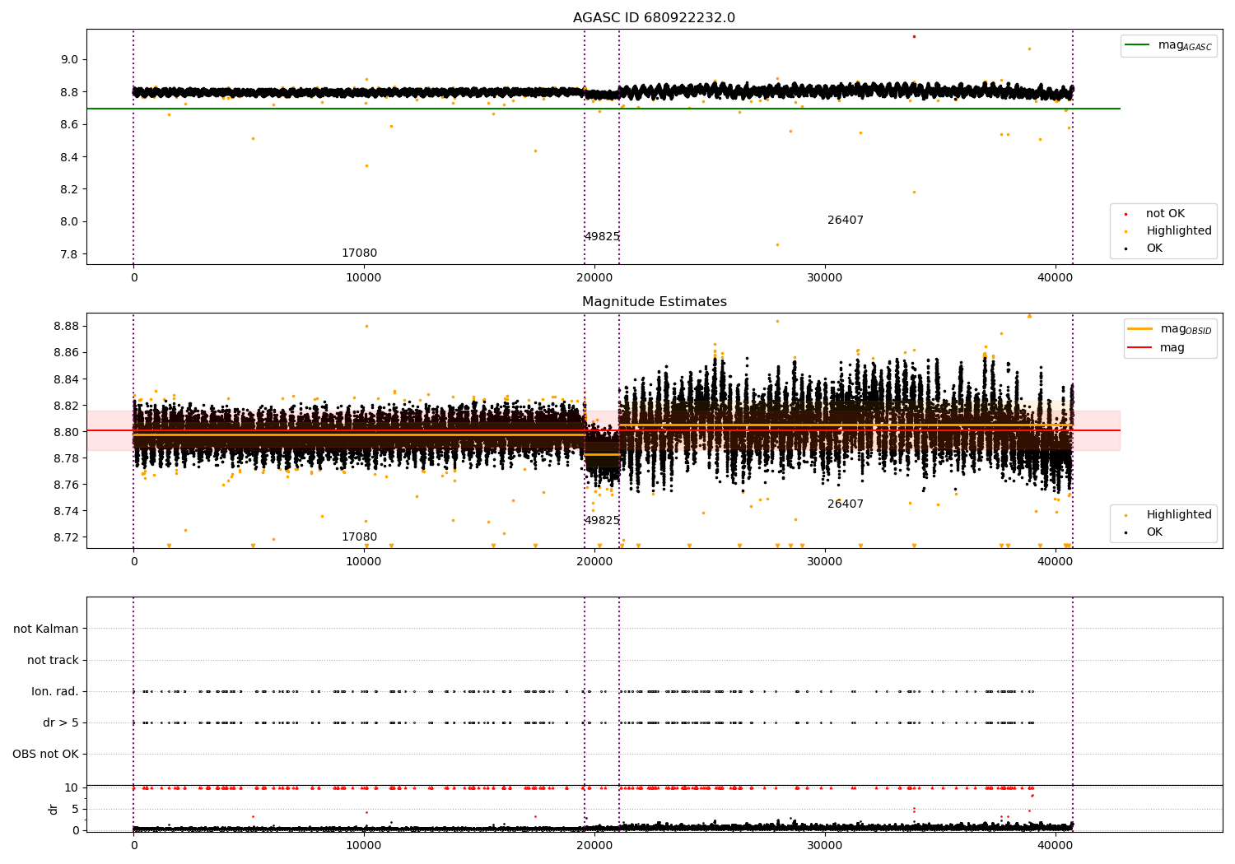The width and height of the screenshot is (1235, 864).
Task: Click the 8.4 y-axis tick label in top plot
Action: [69, 157]
